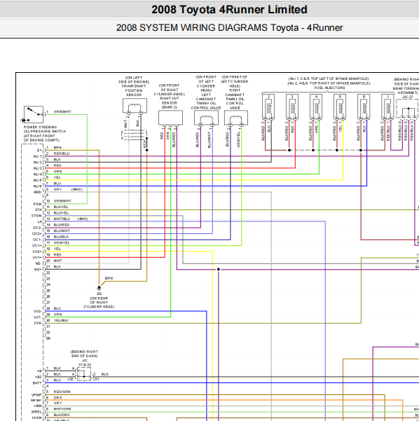Click the 'BLU/BLK' wire label at OC1- pin 16
This screenshot has height=421, width=419.
tap(61, 237)
